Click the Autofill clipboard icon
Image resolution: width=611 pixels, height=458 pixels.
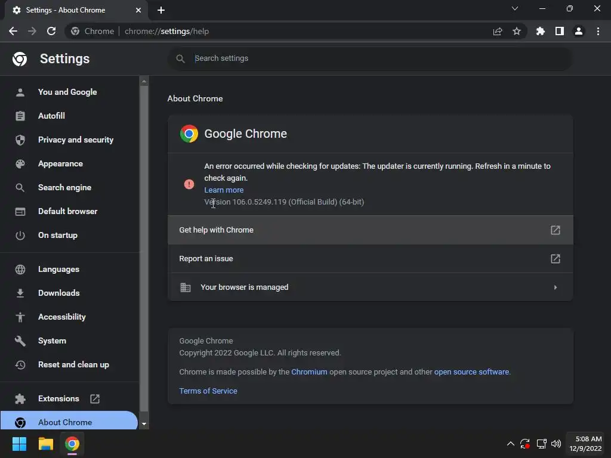pos(20,116)
